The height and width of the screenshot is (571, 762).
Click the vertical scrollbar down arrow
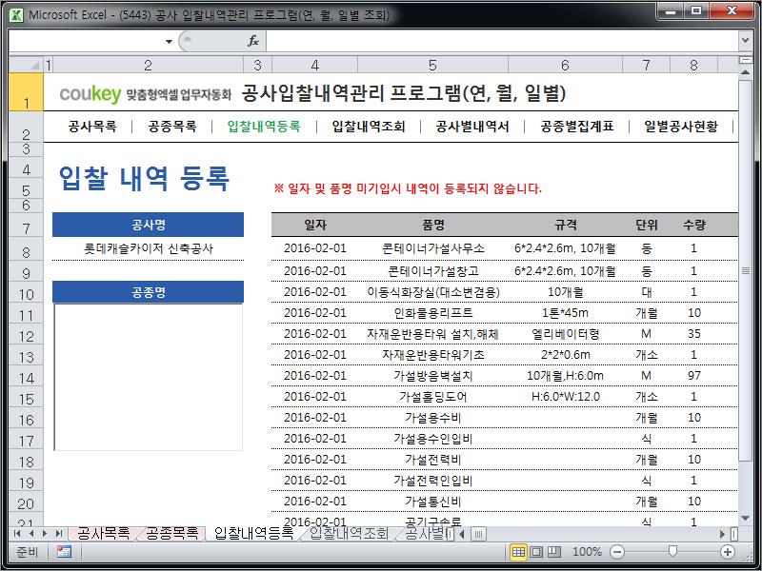[745, 519]
